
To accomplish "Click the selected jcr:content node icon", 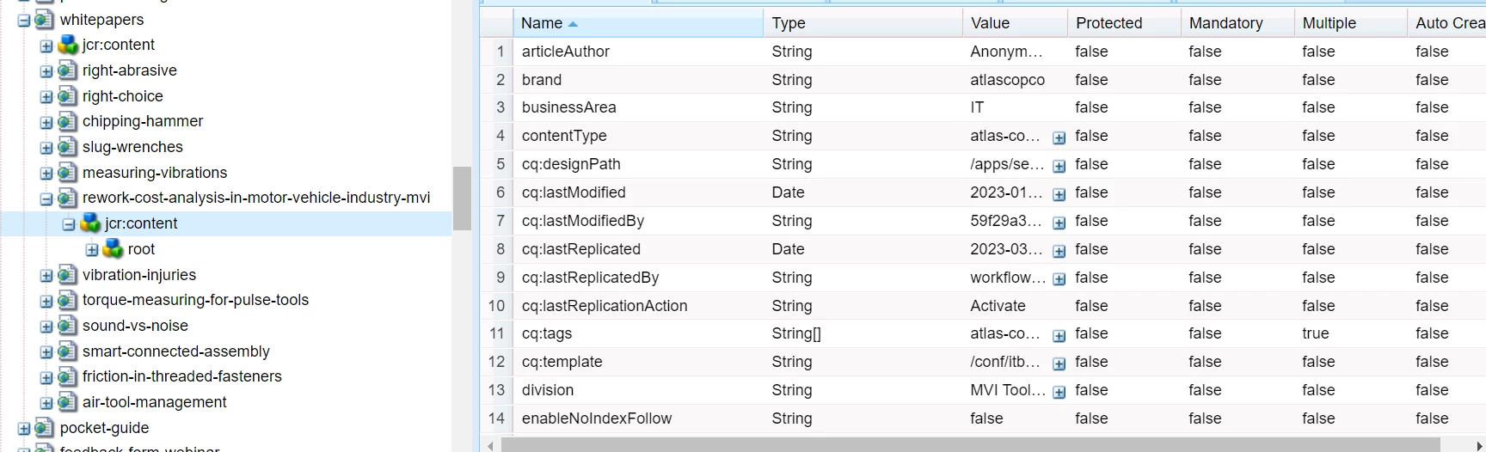I will pos(90,223).
